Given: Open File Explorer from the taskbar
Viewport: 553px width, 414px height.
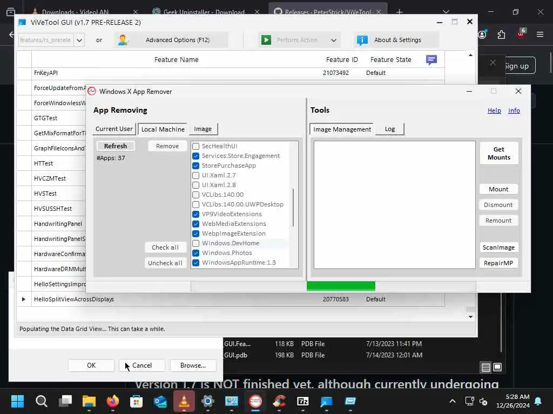Looking at the screenshot, I should click(89, 401).
